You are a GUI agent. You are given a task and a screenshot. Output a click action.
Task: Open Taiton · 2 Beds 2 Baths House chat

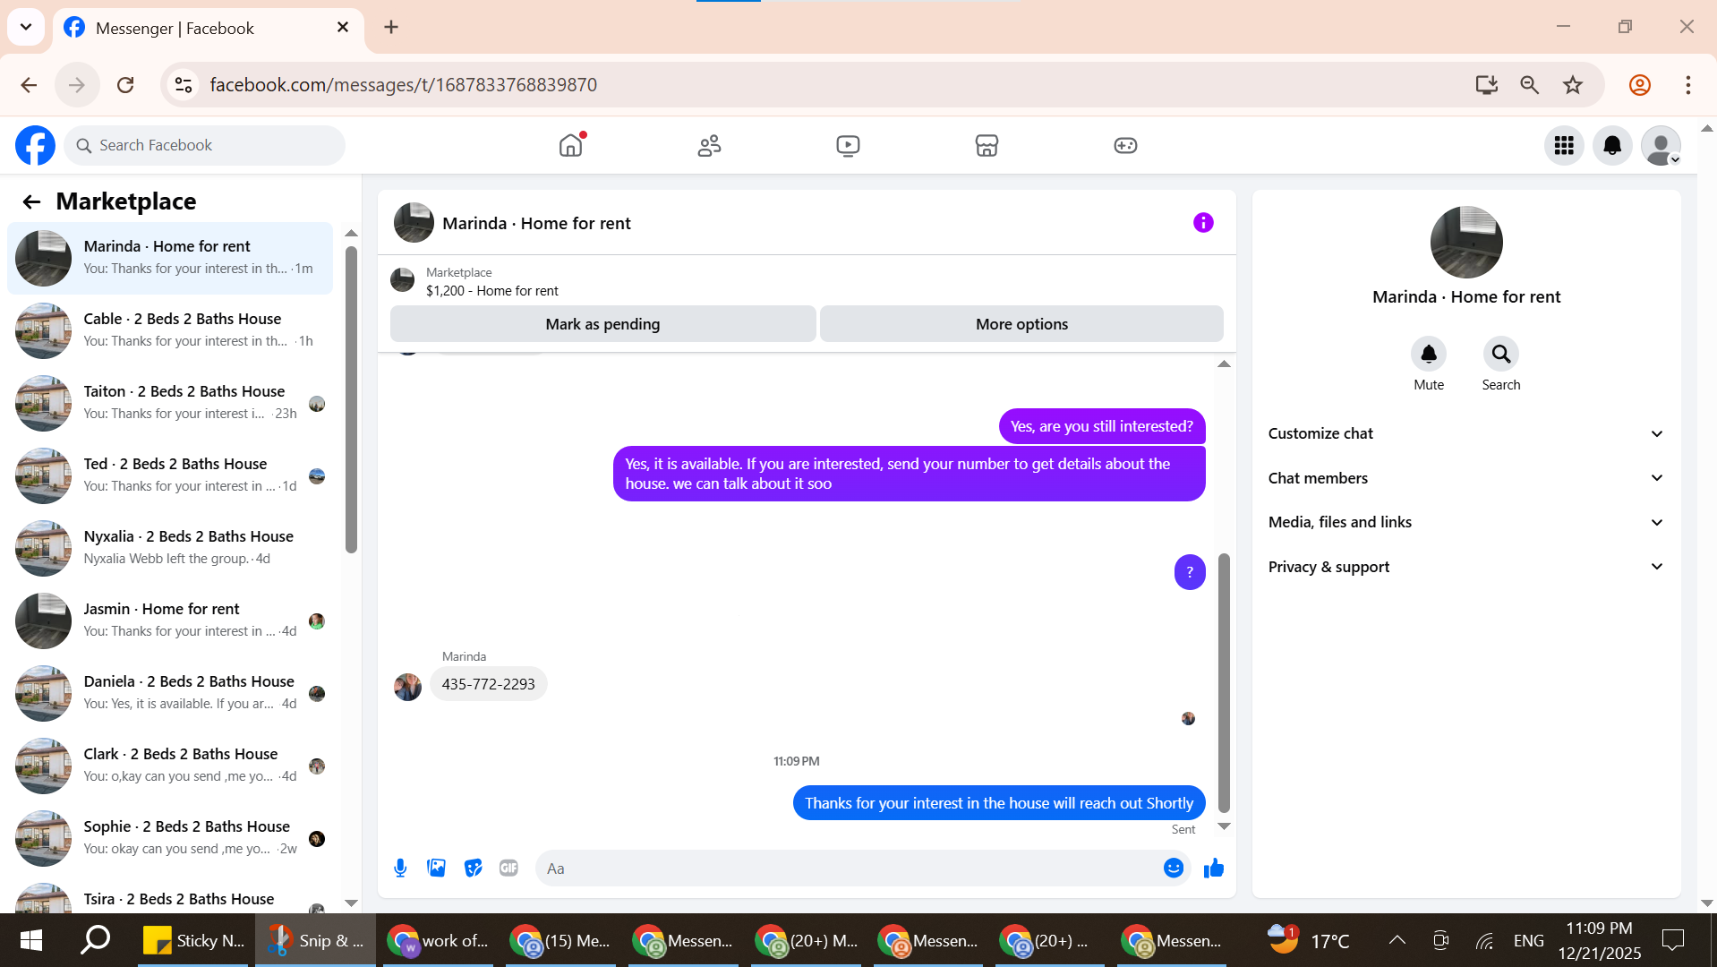click(170, 403)
